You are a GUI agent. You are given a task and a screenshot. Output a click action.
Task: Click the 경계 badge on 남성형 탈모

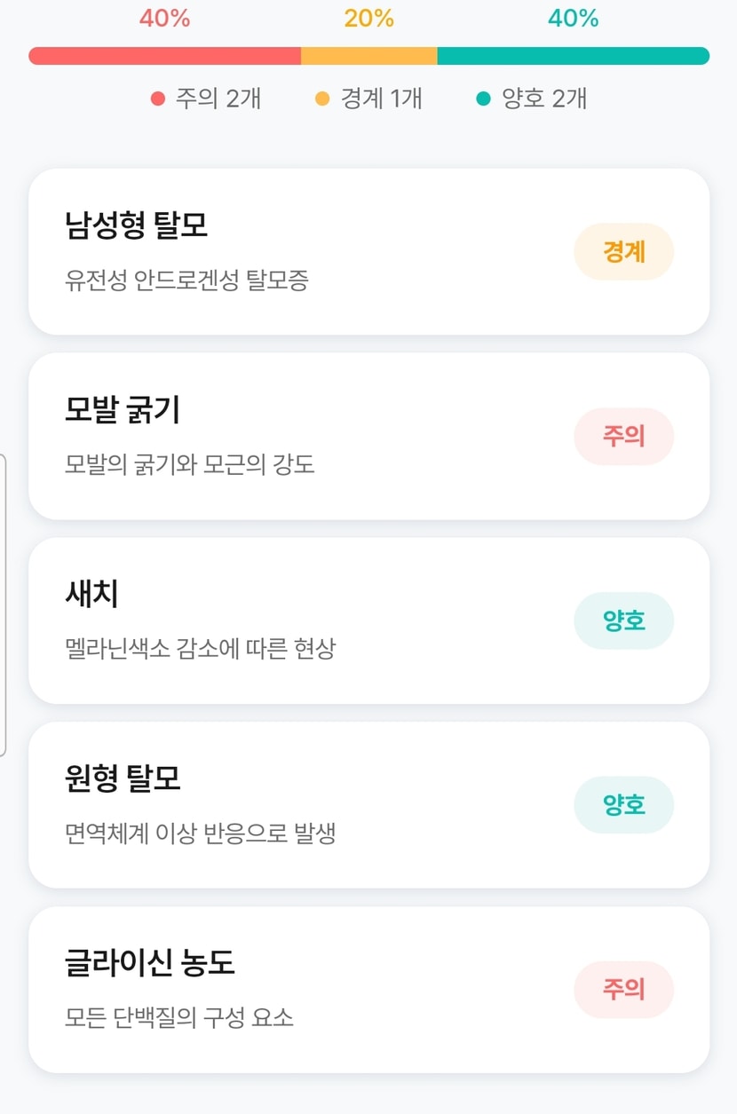(623, 252)
